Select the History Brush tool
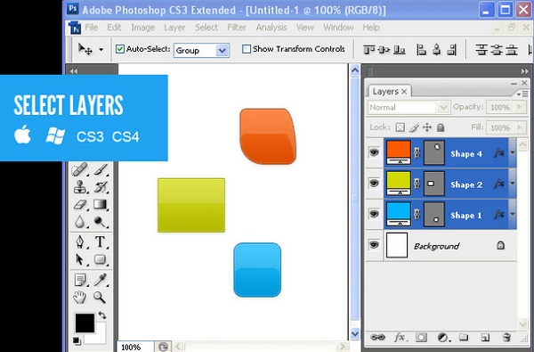Screen dimensions: 534x352 point(101,187)
